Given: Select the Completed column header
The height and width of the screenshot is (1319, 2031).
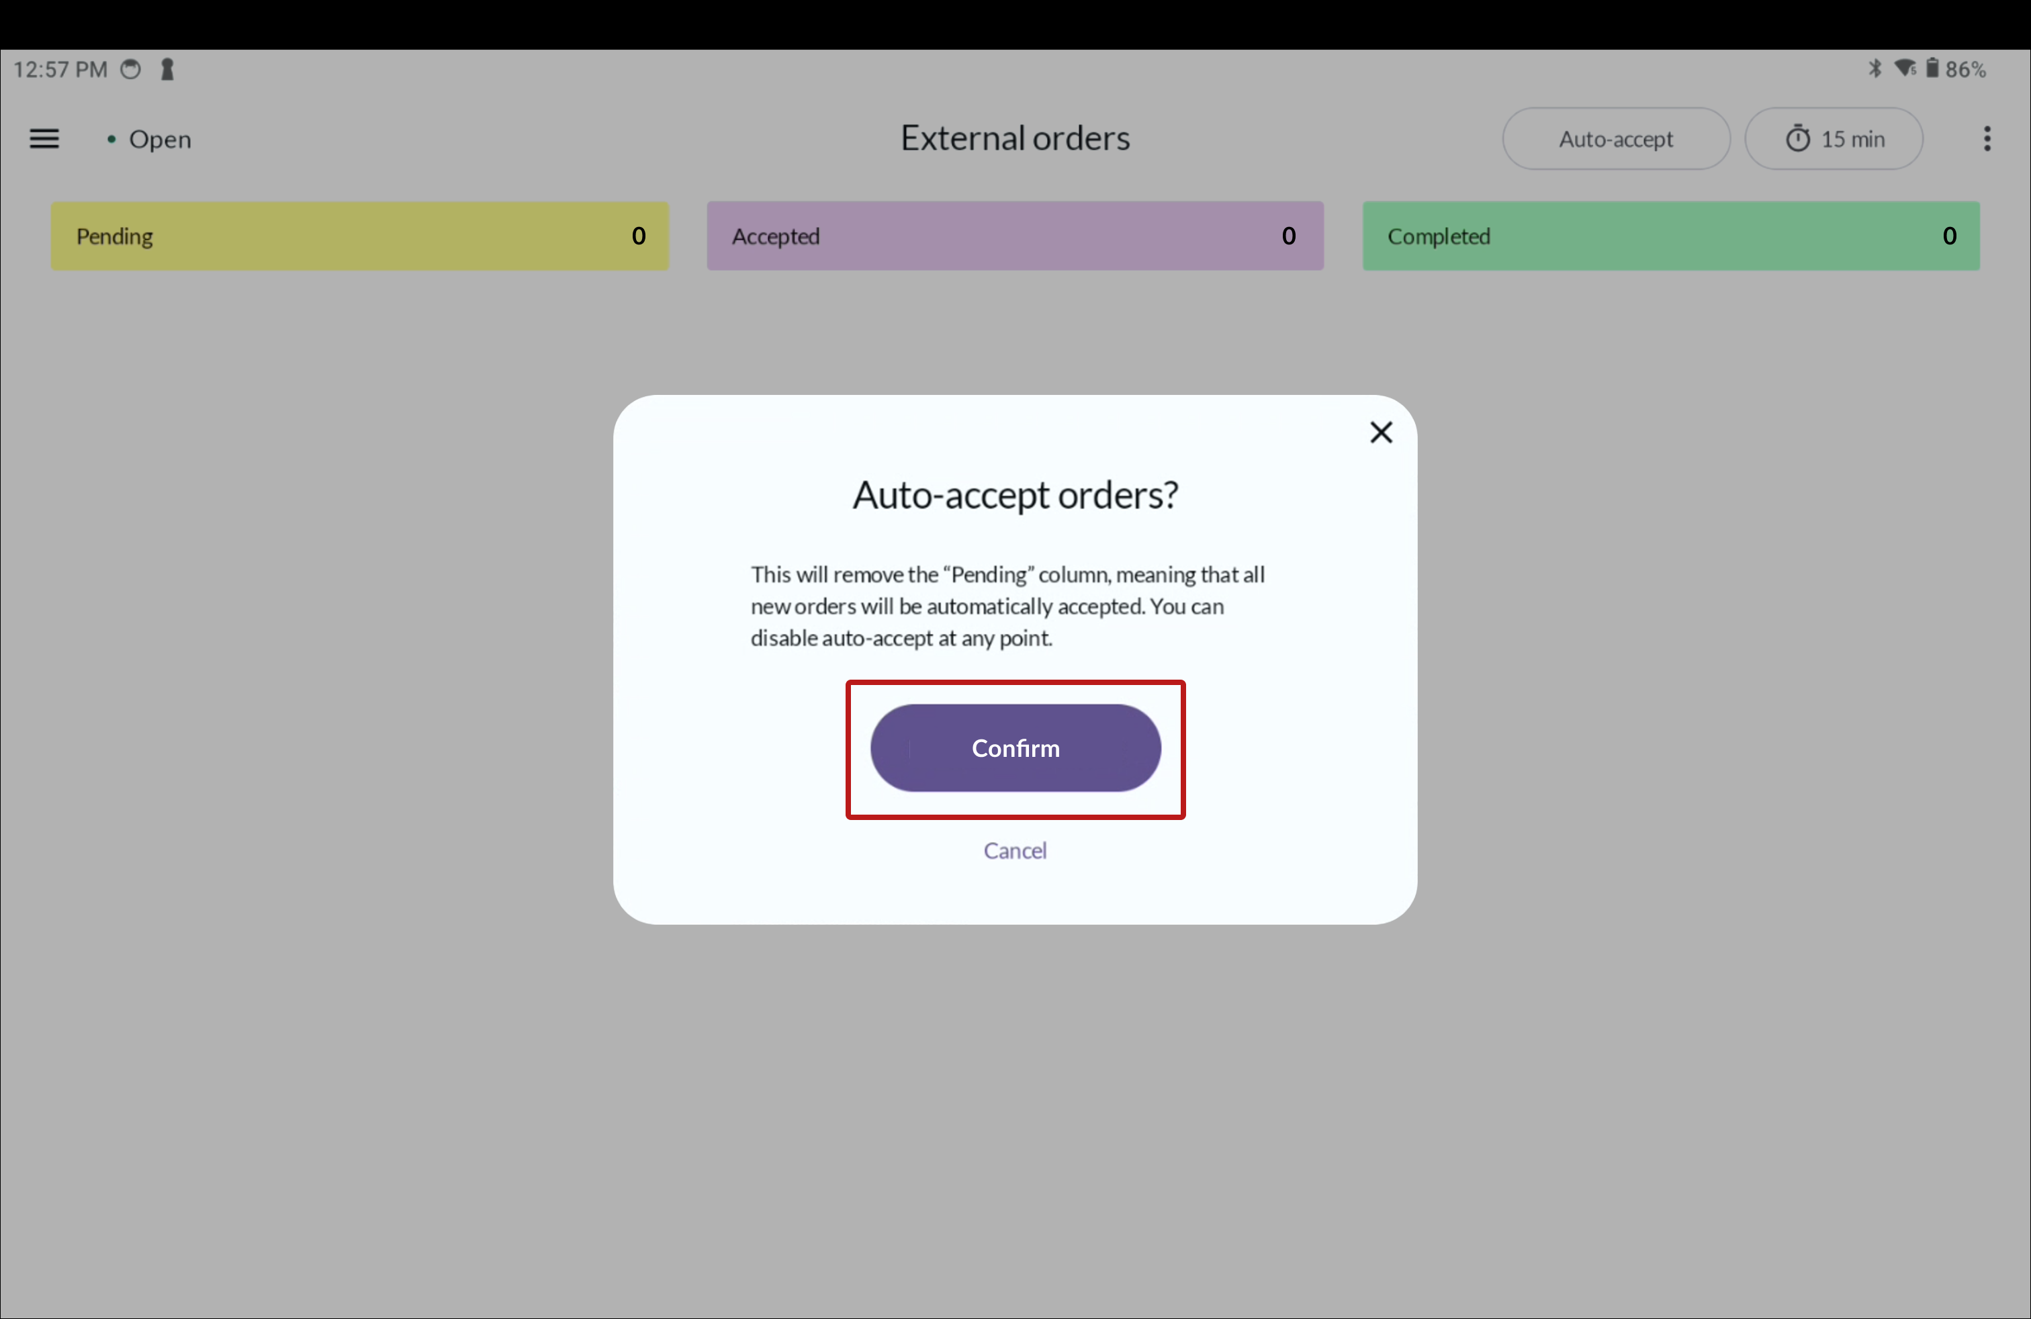Looking at the screenshot, I should click(1671, 236).
